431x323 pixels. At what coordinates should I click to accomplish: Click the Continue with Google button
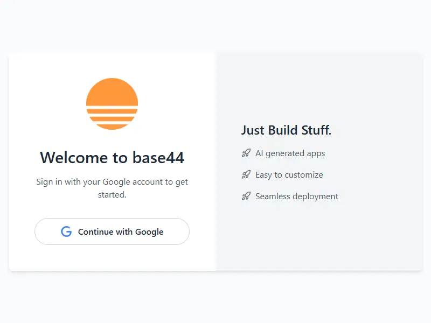click(112, 231)
